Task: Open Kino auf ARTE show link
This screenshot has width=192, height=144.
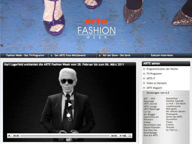Action: (151, 135)
